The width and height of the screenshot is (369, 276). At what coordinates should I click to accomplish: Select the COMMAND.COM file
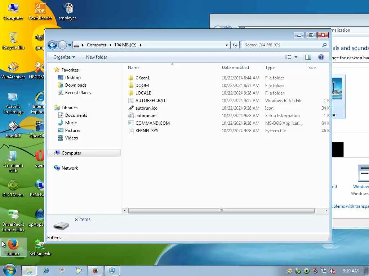[152, 123]
